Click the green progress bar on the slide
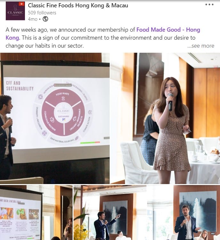This screenshot has height=240, width=220. click(x=88, y=143)
